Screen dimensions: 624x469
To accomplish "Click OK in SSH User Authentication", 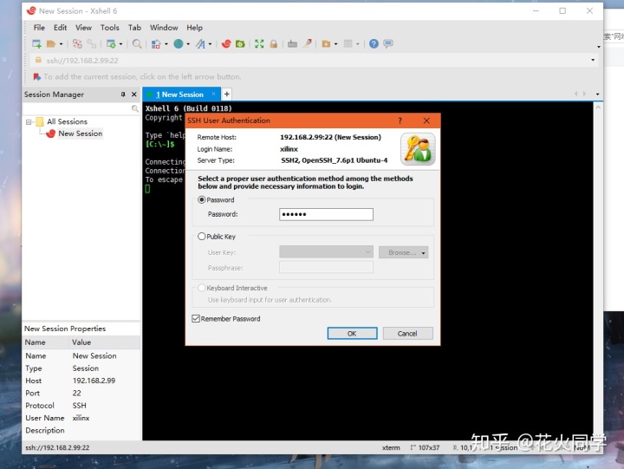I will click(352, 333).
